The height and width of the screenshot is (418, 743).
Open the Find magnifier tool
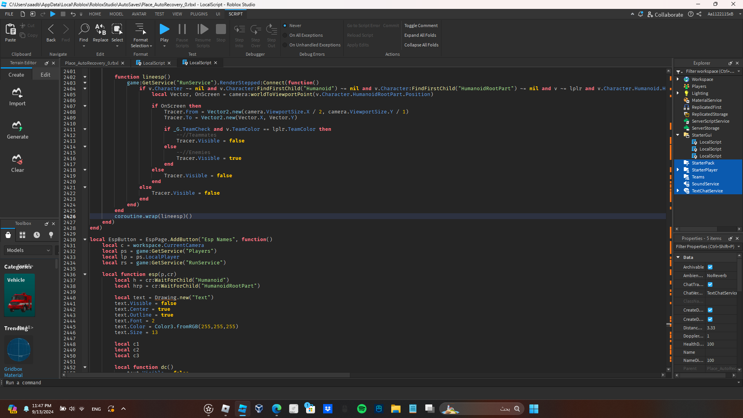point(84,29)
